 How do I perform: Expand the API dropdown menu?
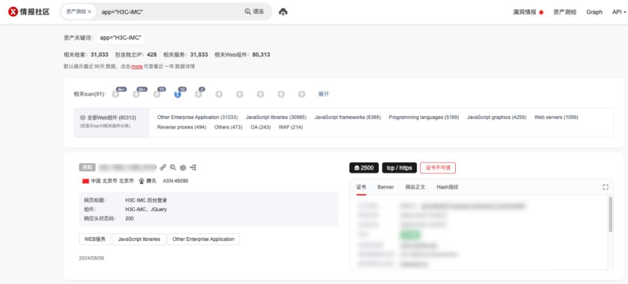pos(619,12)
